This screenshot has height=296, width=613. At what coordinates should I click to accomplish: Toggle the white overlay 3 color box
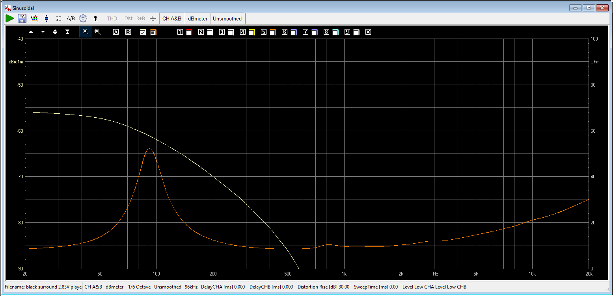coord(231,32)
